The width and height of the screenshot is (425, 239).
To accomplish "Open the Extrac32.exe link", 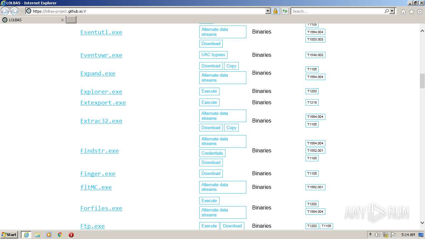I will [x=101, y=121].
